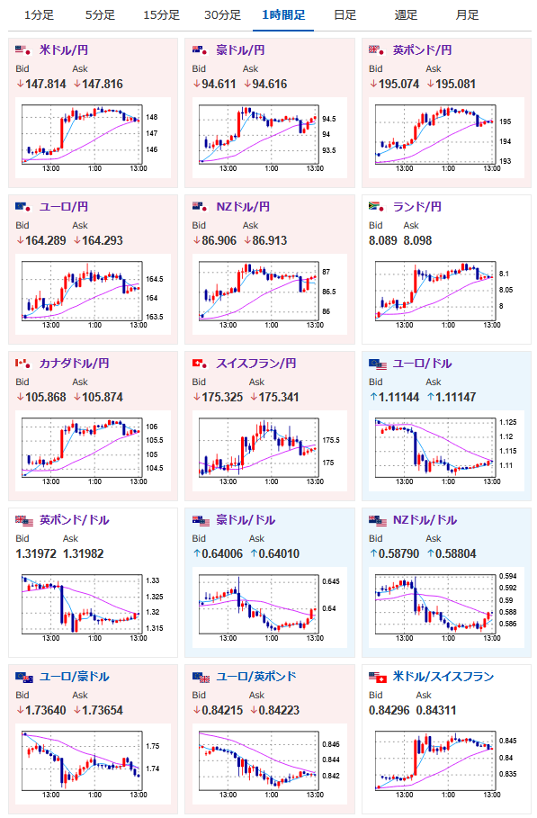537x818 pixels.
Task: Click the US-Swiss flag icon beside 米ドル/スイスフラン
Action: click(378, 677)
